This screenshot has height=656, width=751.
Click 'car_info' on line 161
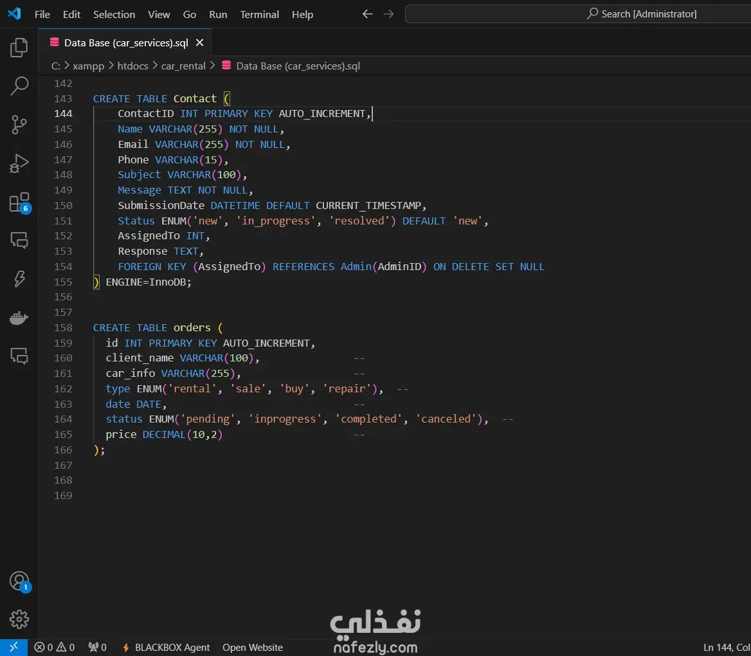pos(131,373)
